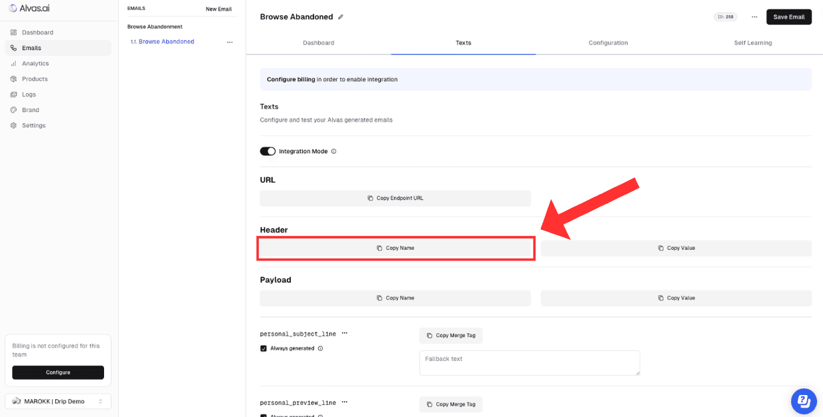Uncheck Always generated for personal_subject_line
Viewport: 823px width, 417px height.
(263, 348)
